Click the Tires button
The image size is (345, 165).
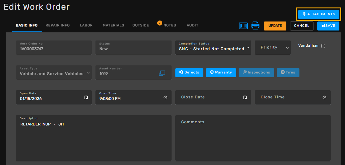tap(288, 73)
